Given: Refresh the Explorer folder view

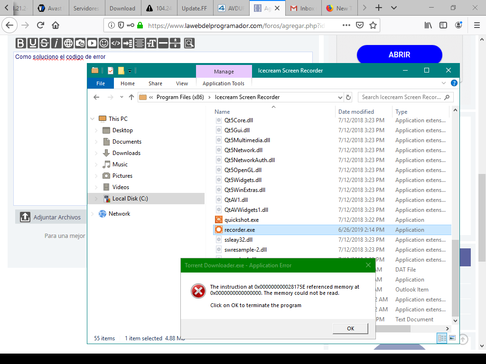Looking at the screenshot, I should [348, 97].
